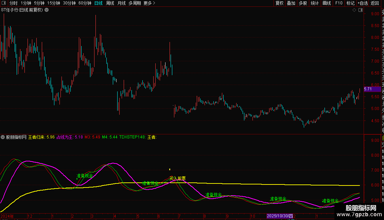Open the 画线 drawing tools
Screen dimensions: 384x220
(x=327, y=3)
